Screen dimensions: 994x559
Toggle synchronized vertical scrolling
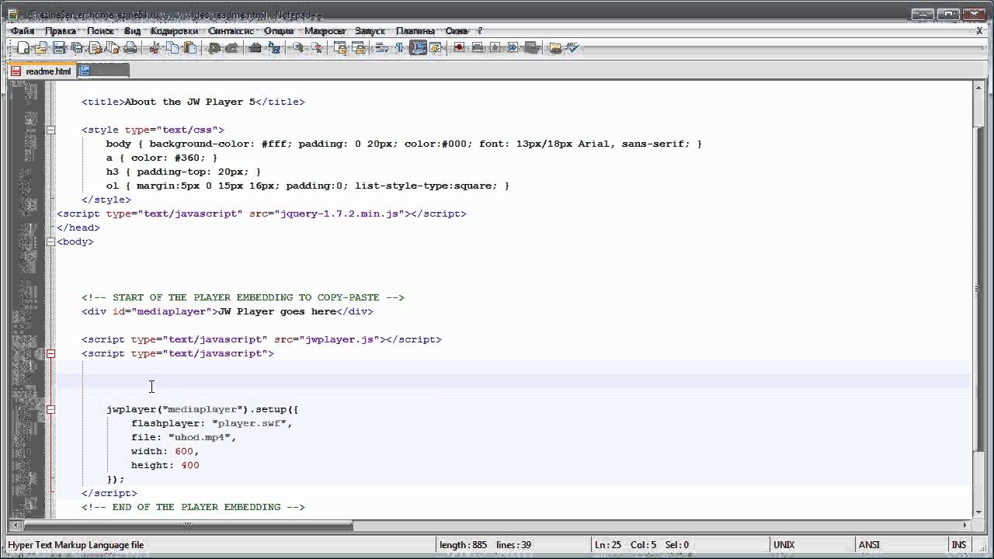click(340, 48)
